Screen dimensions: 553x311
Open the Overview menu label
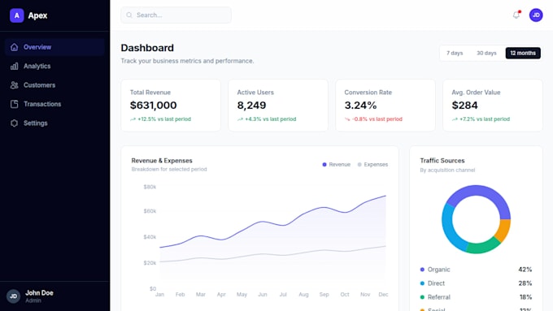point(37,47)
